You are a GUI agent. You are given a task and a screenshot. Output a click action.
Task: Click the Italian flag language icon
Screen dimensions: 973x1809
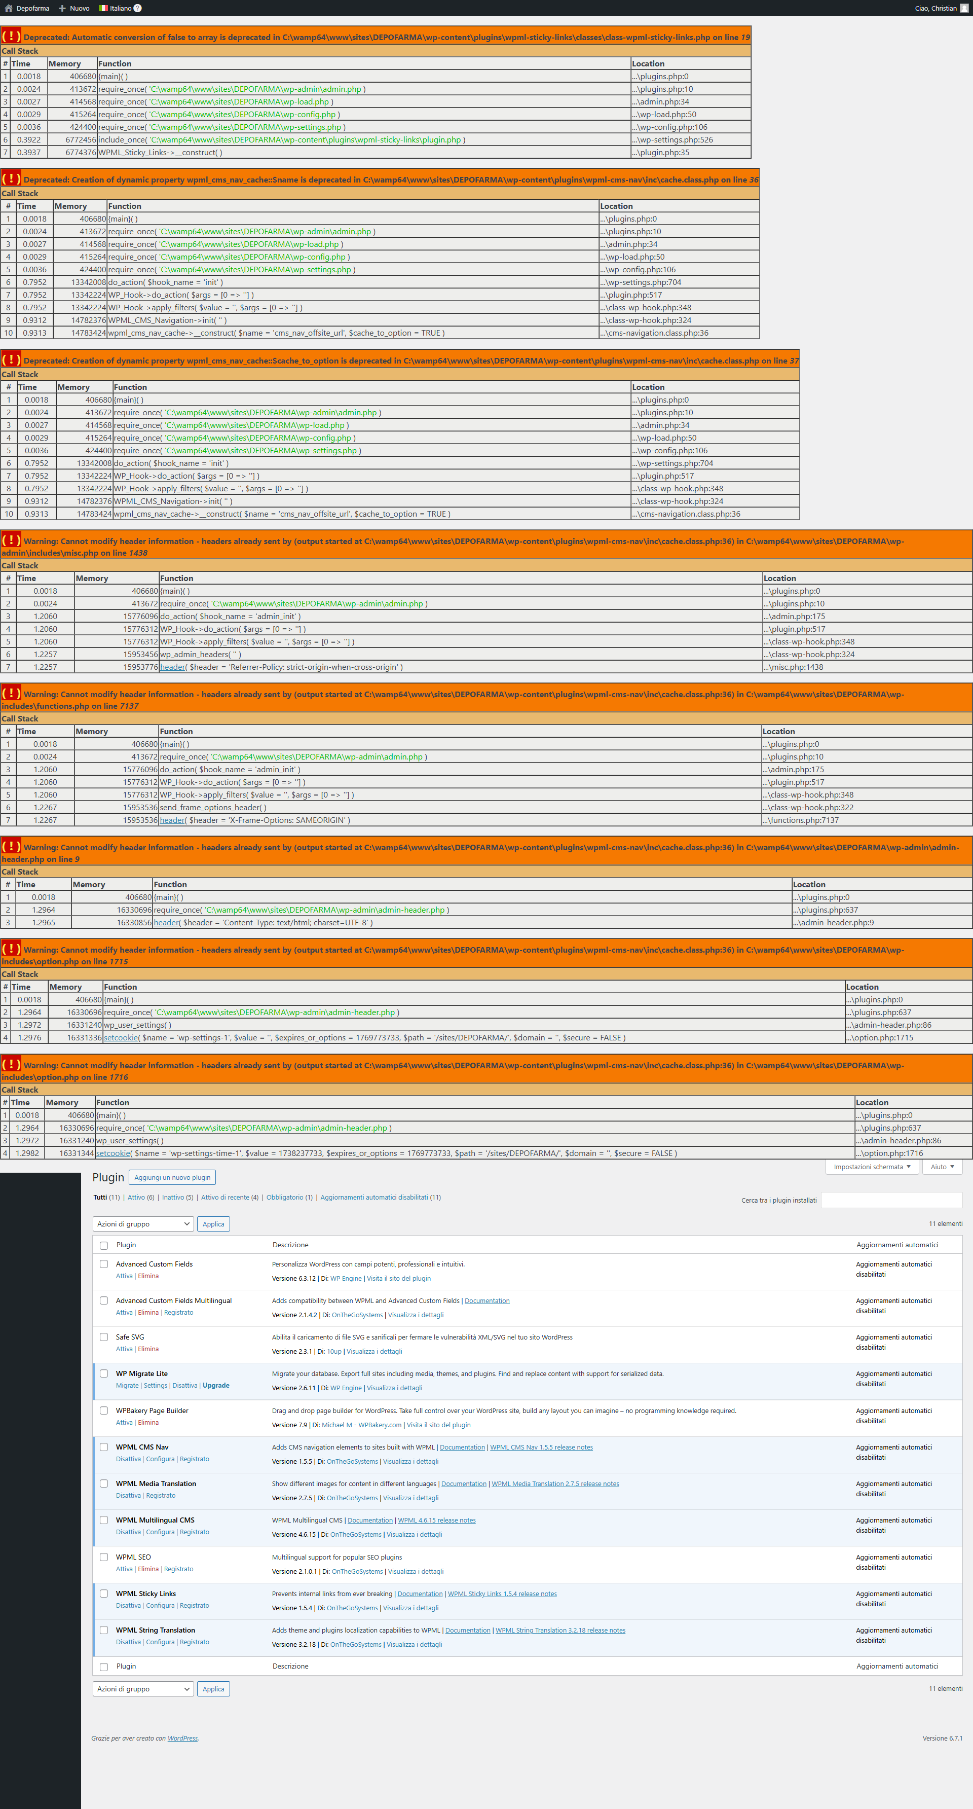tap(103, 9)
